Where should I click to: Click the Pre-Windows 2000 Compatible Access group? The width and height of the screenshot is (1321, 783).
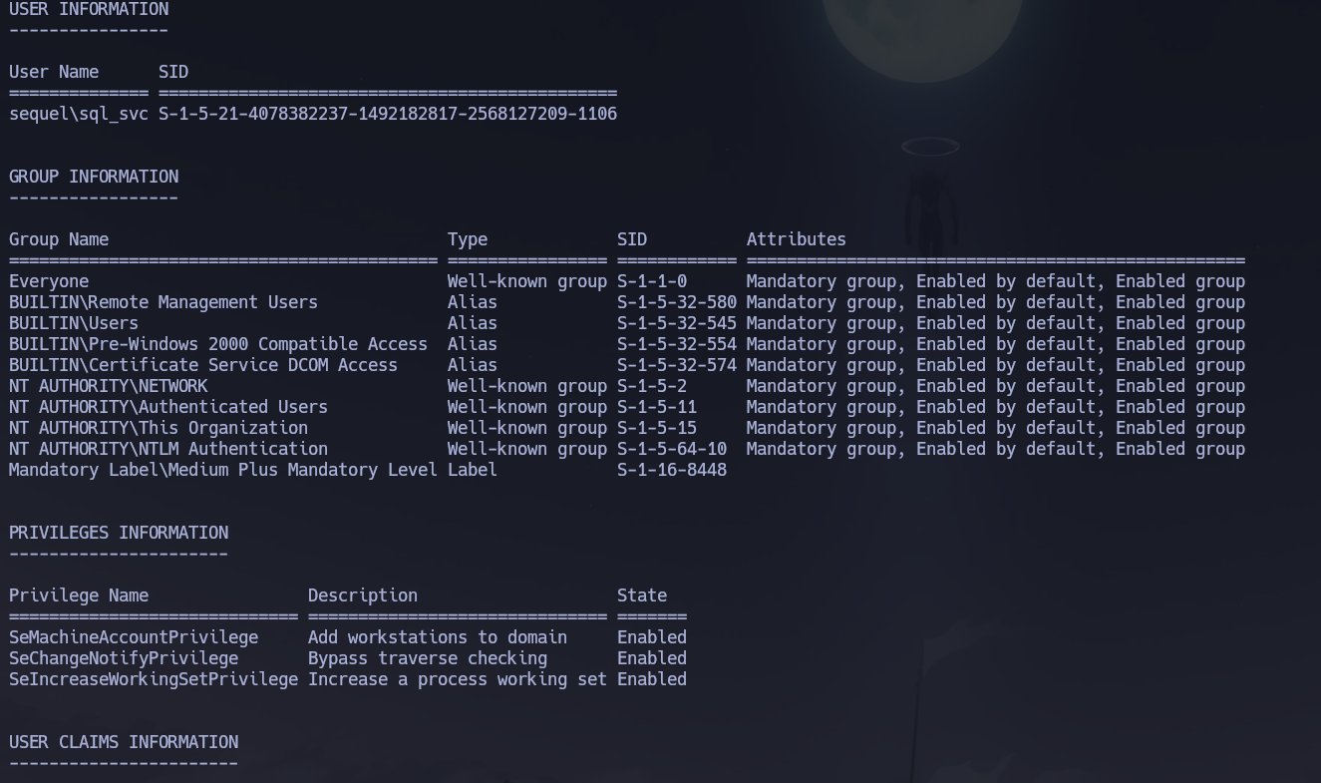point(218,344)
